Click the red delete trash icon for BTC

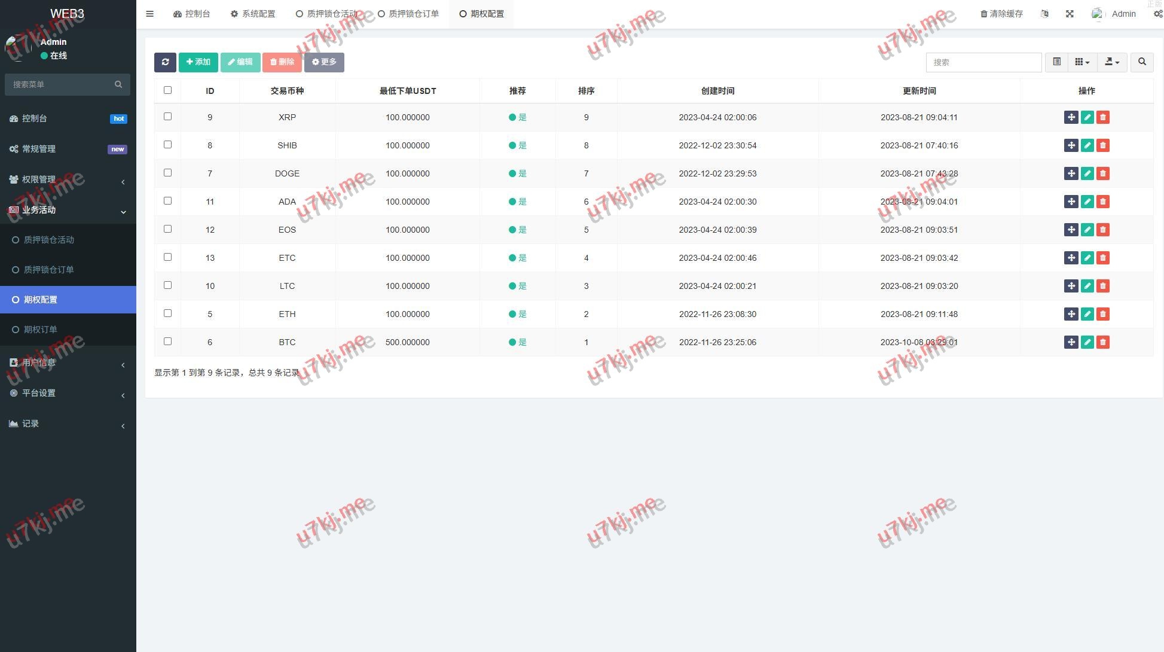click(1103, 342)
